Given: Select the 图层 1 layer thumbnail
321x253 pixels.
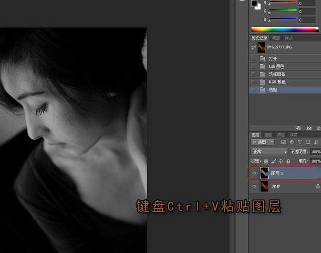Looking at the screenshot, I should pos(264,173).
